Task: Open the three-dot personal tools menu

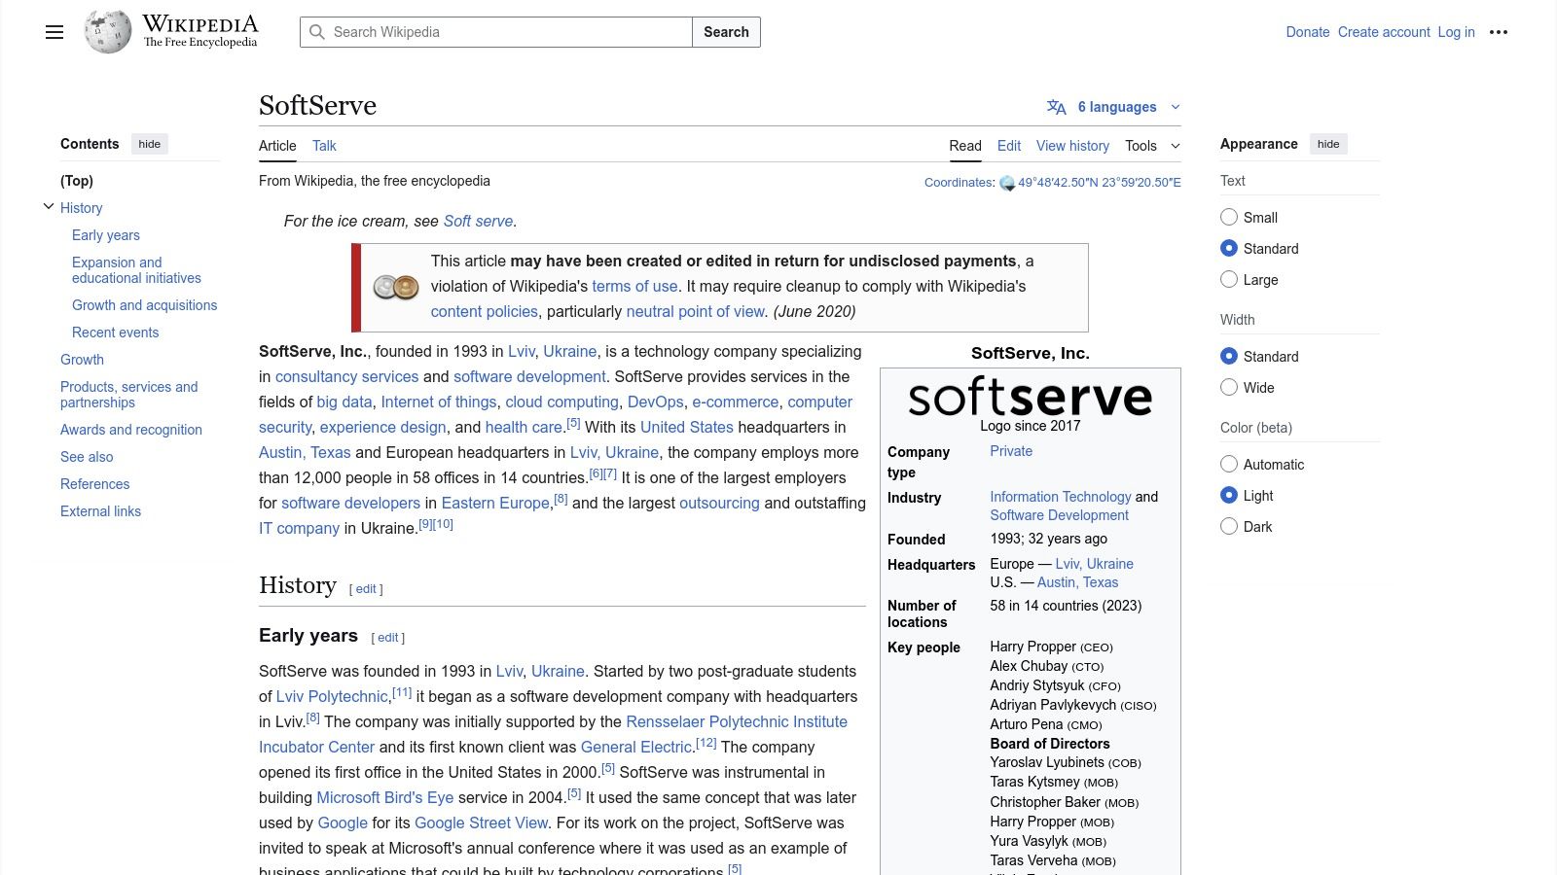Action: click(x=1499, y=32)
